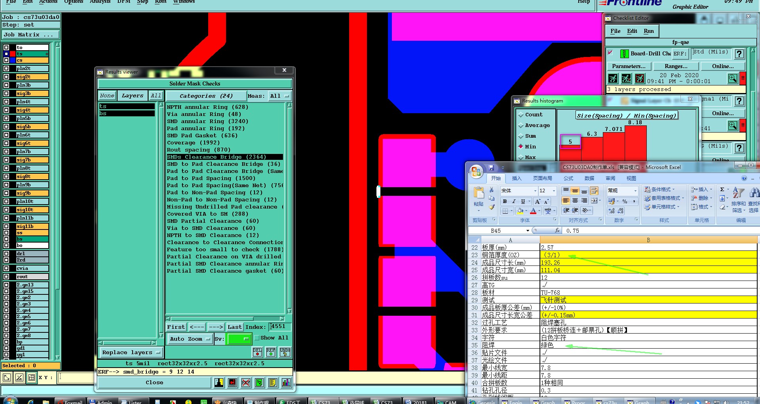Select SMD Partial Clearance (60) category

click(213, 221)
